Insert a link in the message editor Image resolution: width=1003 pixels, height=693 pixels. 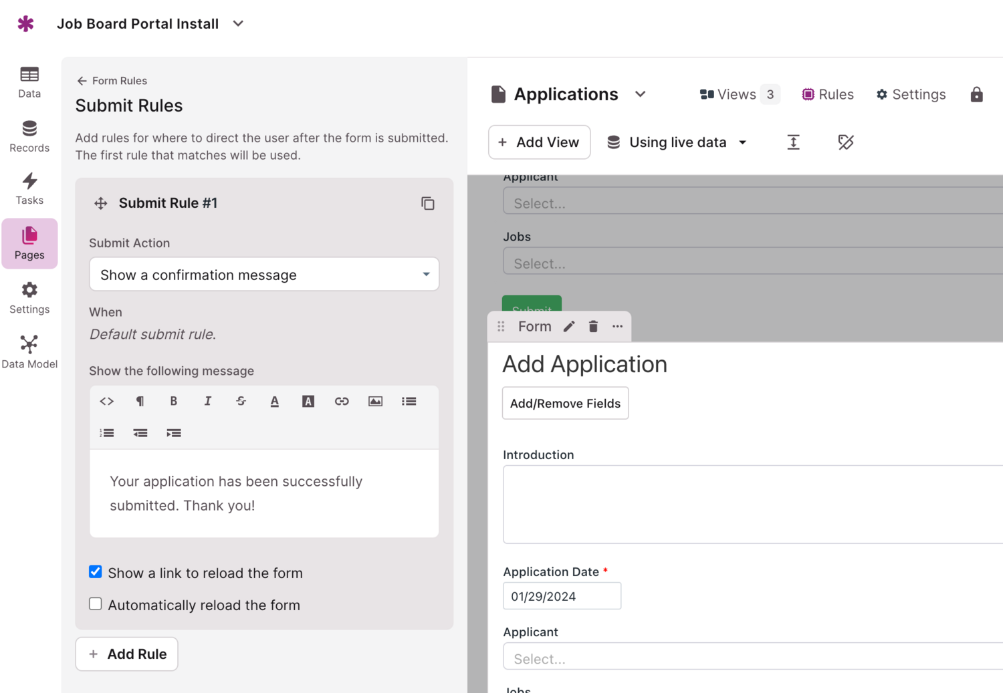pyautogui.click(x=342, y=401)
